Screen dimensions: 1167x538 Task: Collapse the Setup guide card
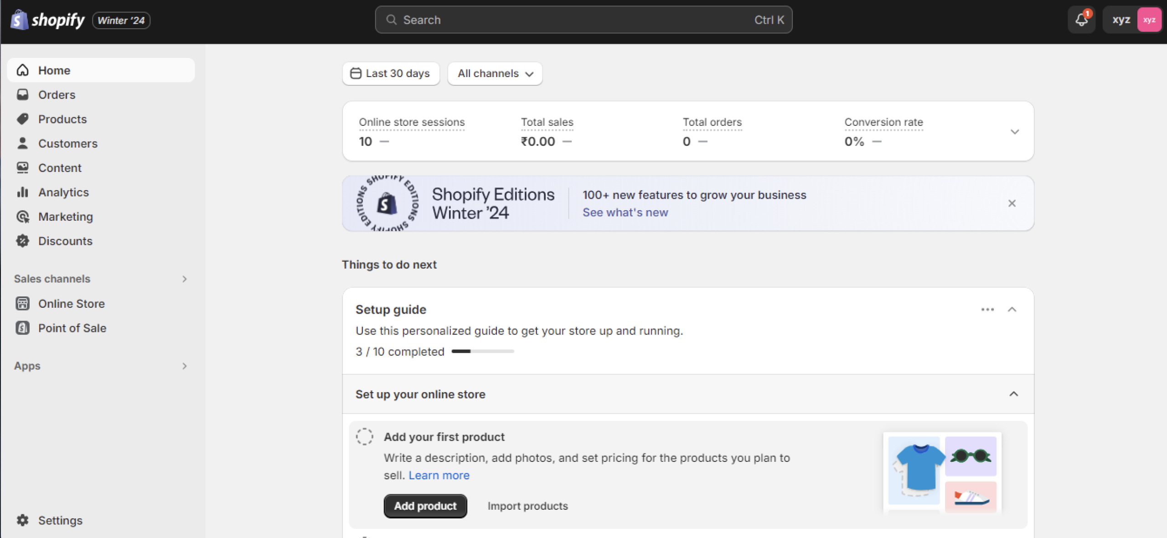click(x=1012, y=310)
